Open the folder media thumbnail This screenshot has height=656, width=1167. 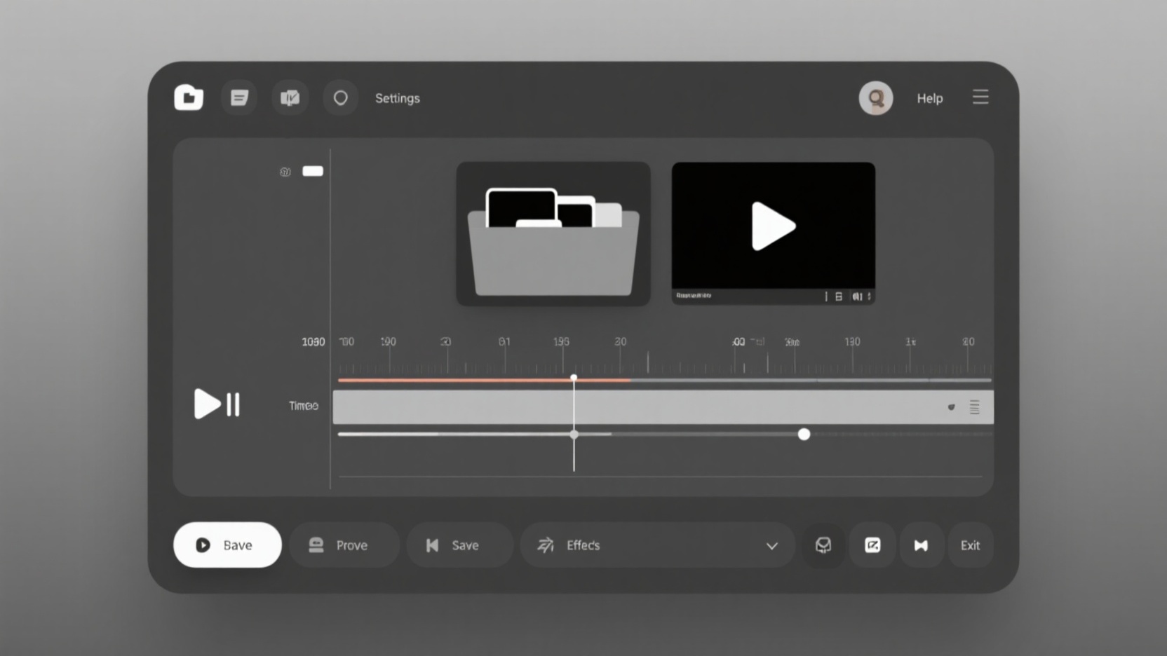point(553,234)
